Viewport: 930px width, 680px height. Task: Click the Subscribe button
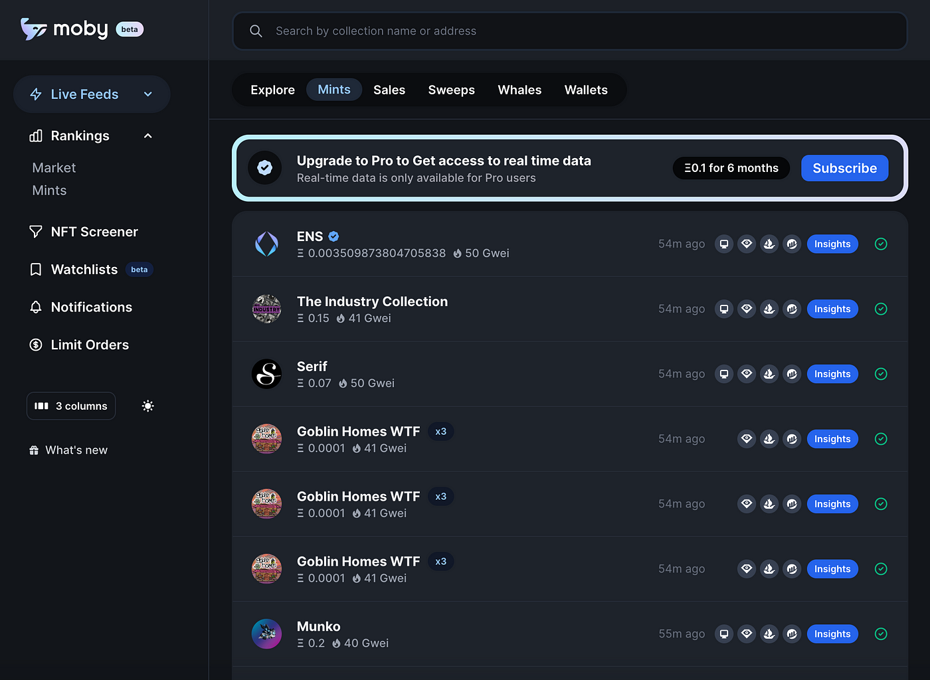click(845, 168)
